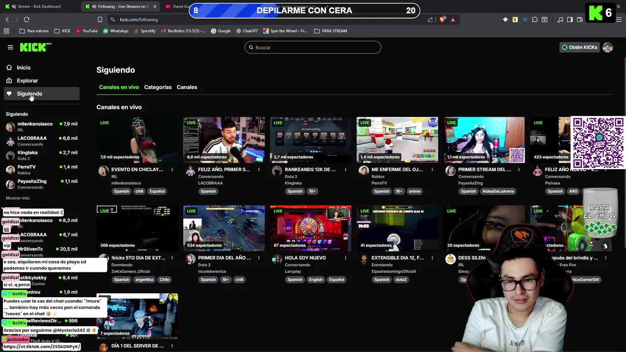Open options menu for ME ENFERME DEL OJ stream
Viewport: 626px width, 352px height.
(x=432, y=170)
